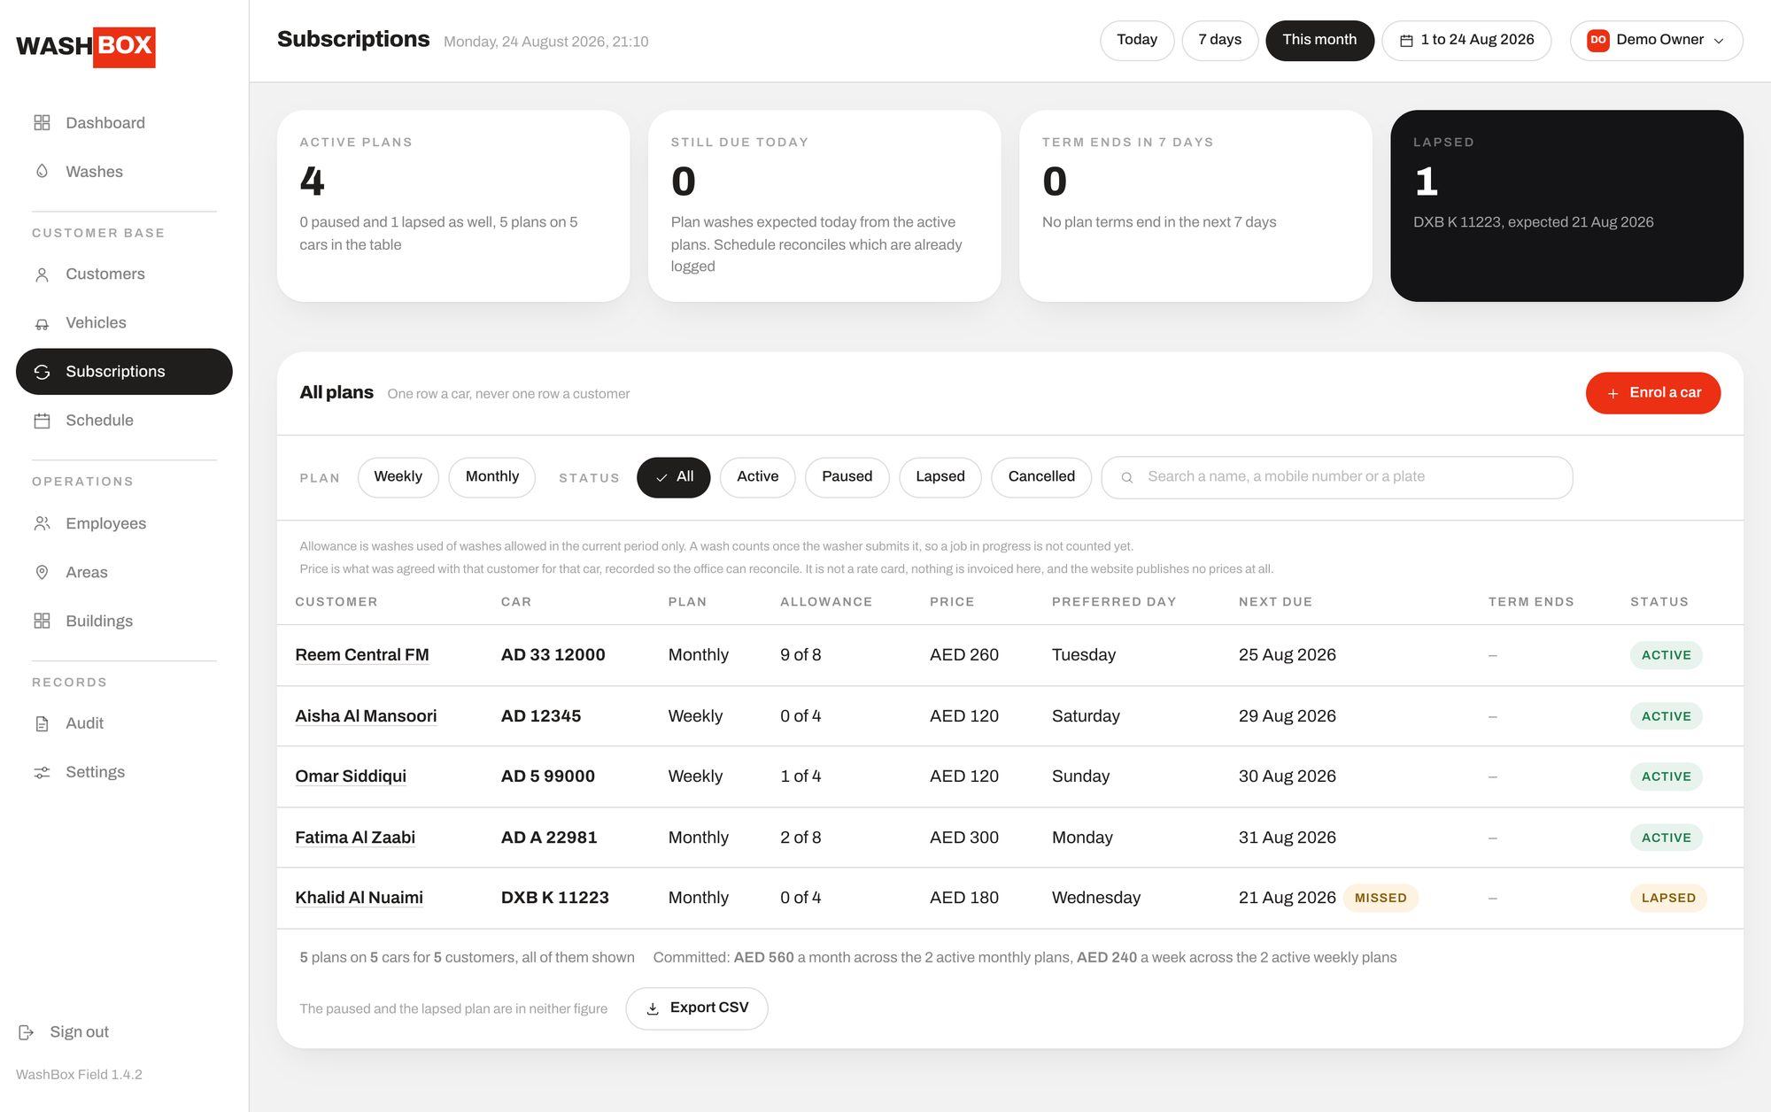Open the Washes page

coord(124,172)
